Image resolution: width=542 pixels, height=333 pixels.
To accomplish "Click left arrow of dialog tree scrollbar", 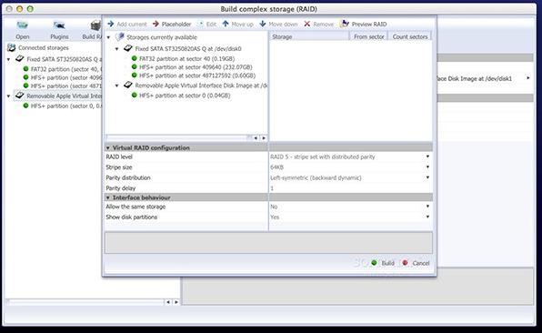I will tap(256, 138).
